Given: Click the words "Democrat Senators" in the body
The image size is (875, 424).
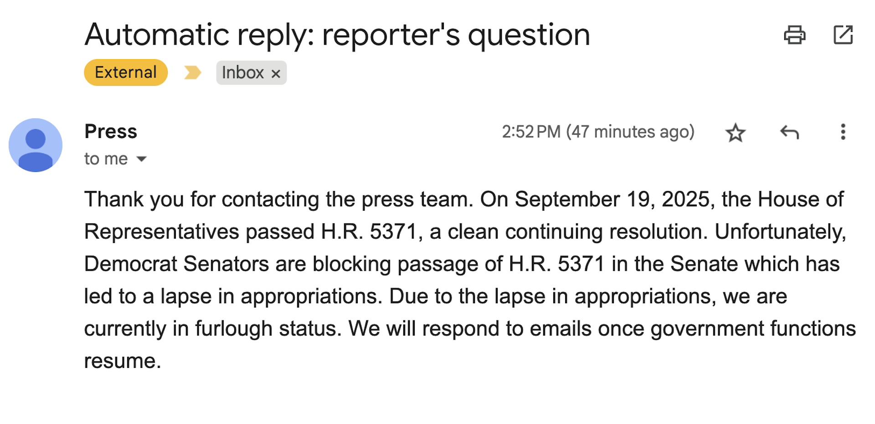Looking at the screenshot, I should coord(176,264).
